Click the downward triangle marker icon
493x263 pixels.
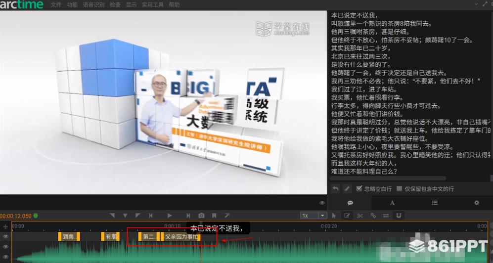(x=125, y=216)
